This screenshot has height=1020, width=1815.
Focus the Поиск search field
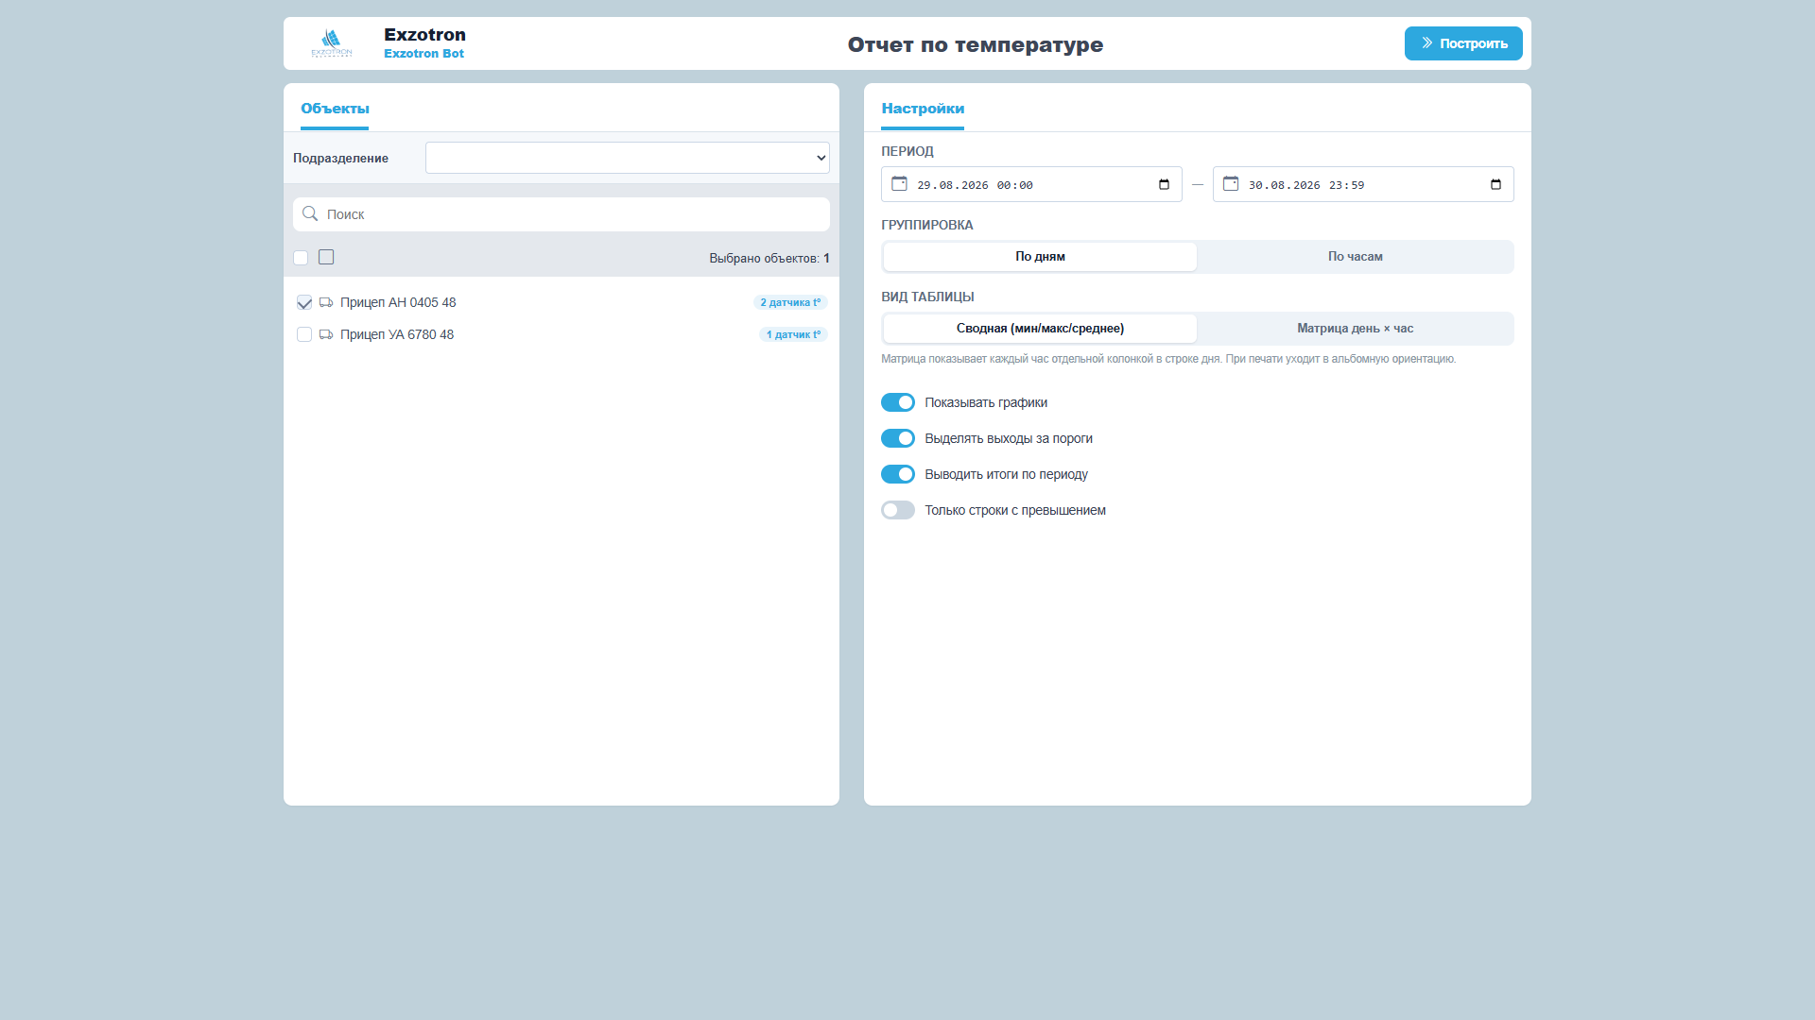(x=562, y=214)
